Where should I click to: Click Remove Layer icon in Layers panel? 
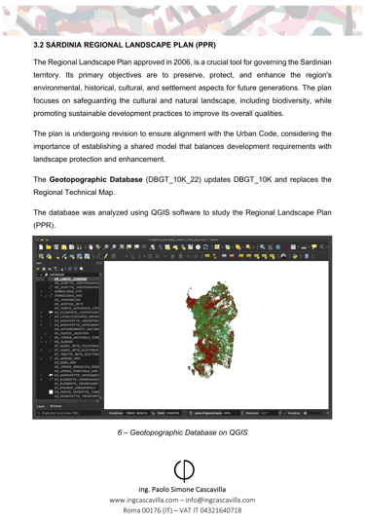click(x=82, y=269)
